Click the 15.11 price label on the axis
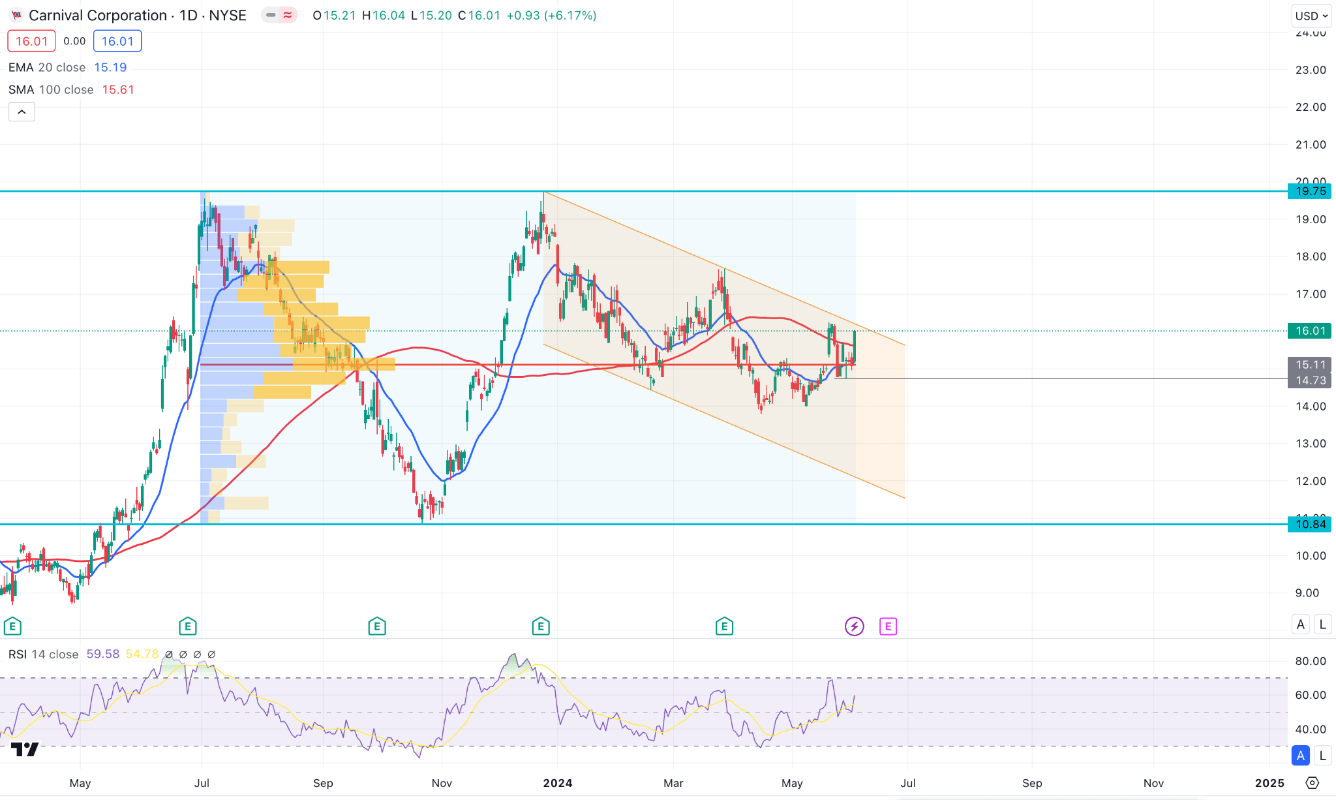1336x800 pixels. click(x=1310, y=365)
